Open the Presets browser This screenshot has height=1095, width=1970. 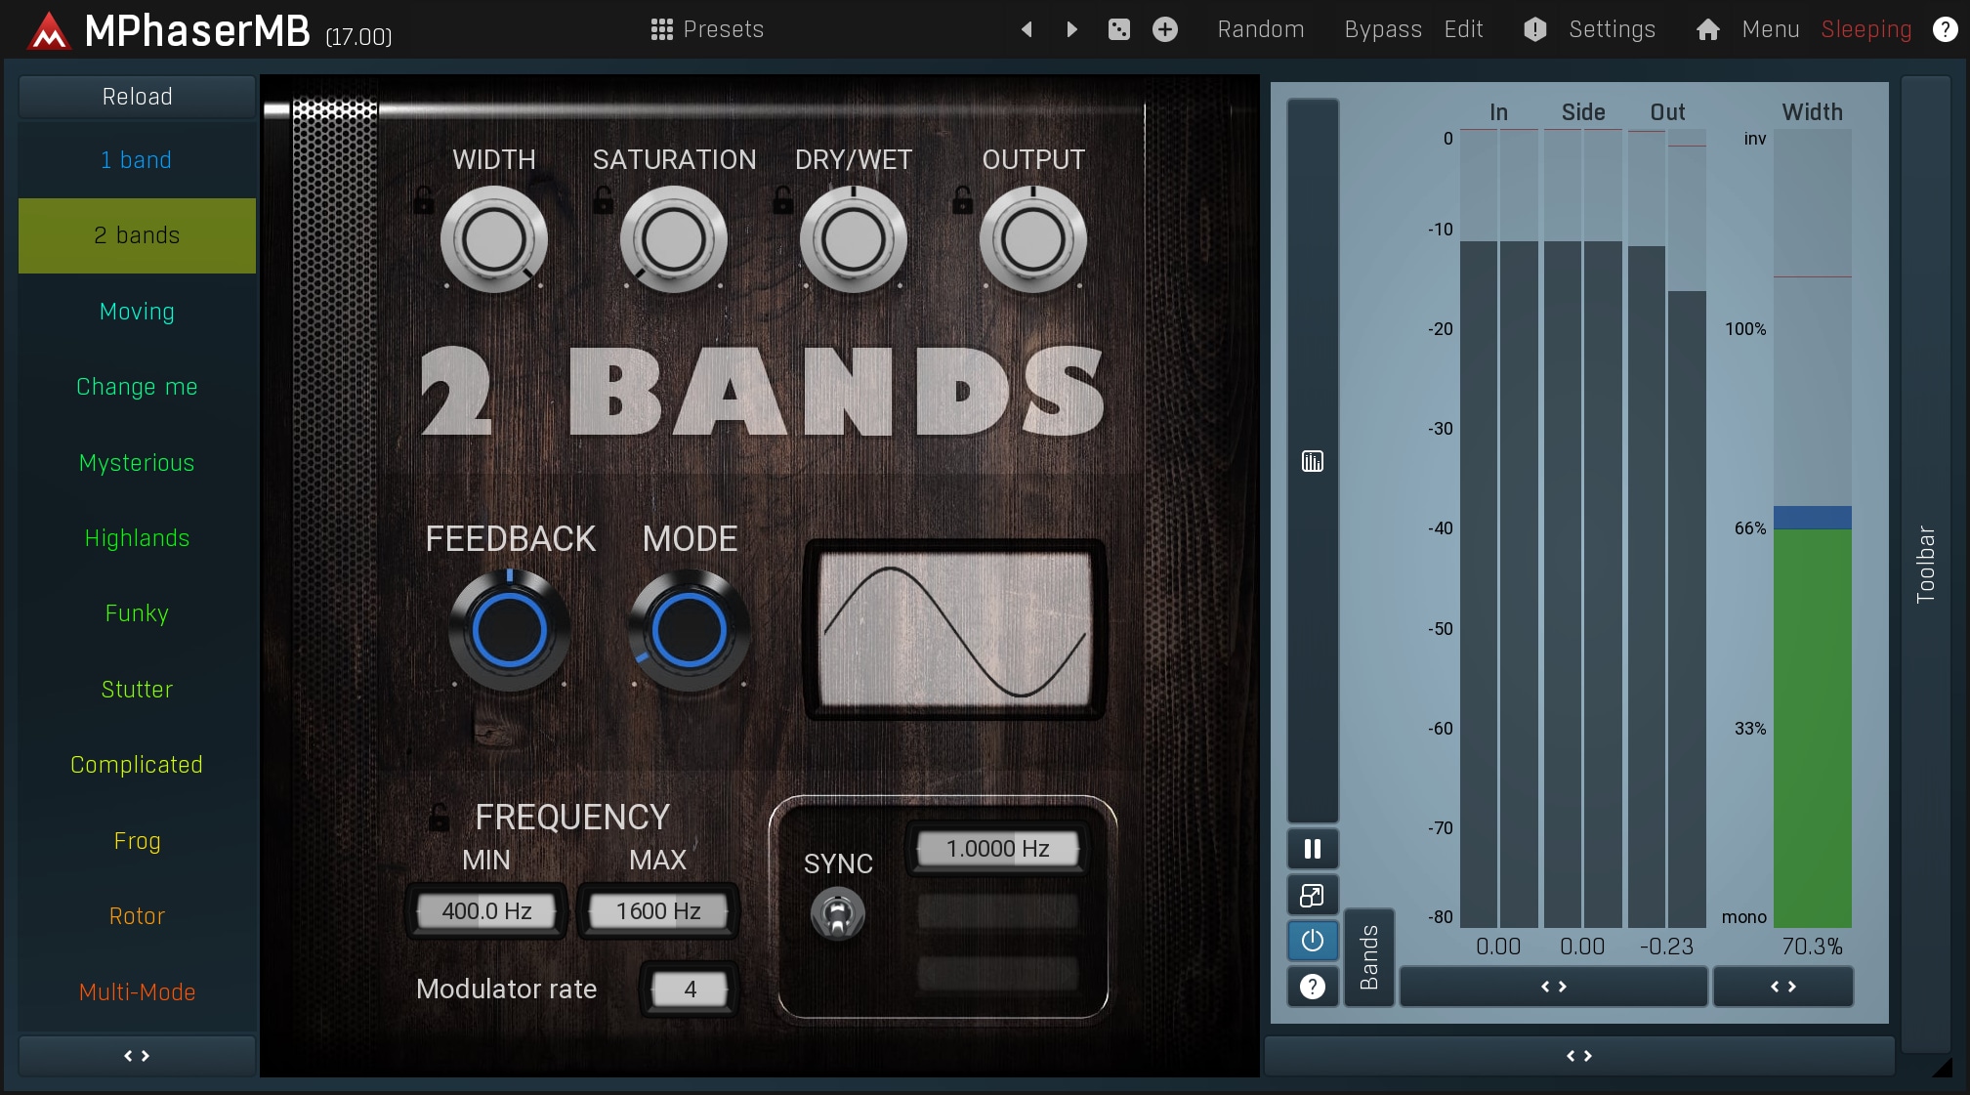pyautogui.click(x=707, y=29)
